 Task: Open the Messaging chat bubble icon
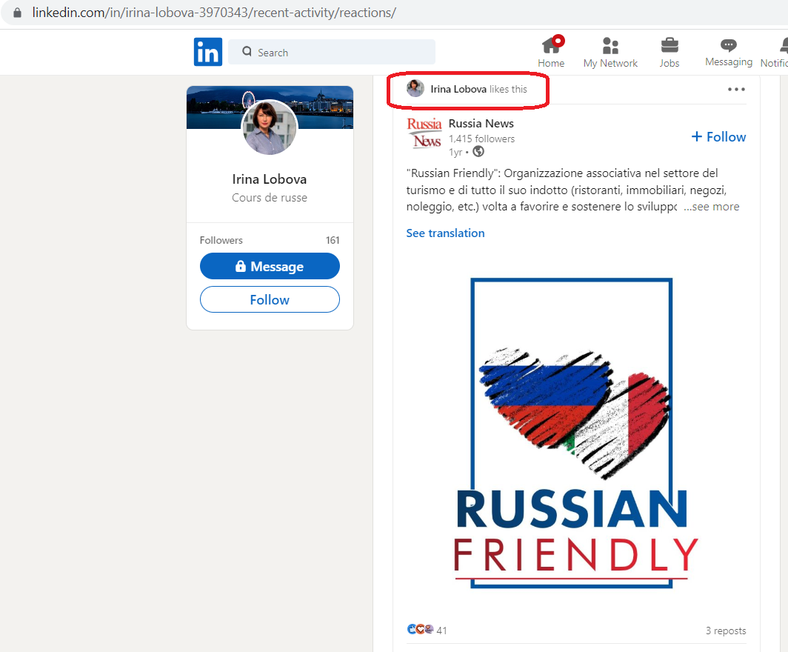pos(728,45)
